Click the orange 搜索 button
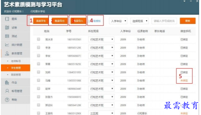The width and height of the screenshot is (201, 115). [188, 21]
